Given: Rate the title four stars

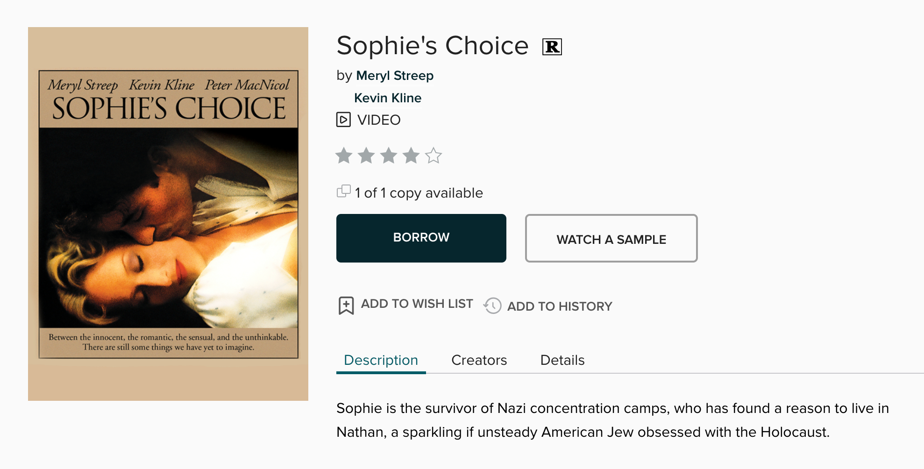Looking at the screenshot, I should tap(411, 156).
